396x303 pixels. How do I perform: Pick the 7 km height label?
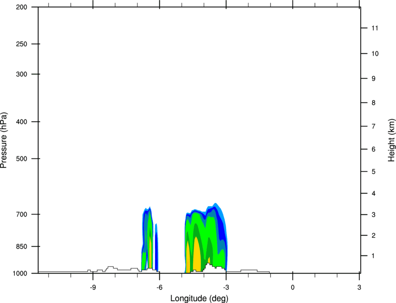coord(374,126)
